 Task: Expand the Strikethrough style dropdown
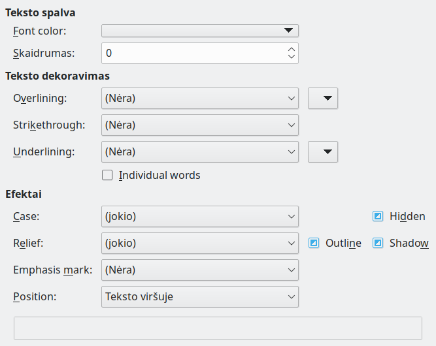[x=200, y=125]
